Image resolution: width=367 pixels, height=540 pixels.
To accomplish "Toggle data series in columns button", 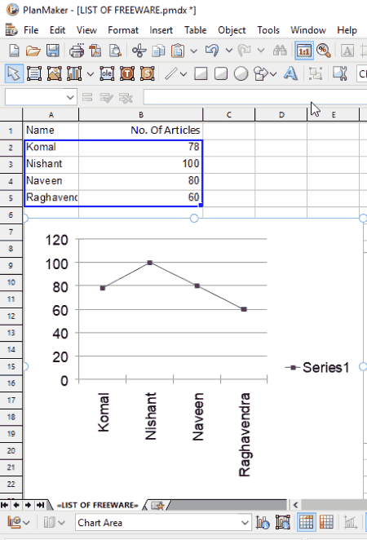I will click(x=306, y=522).
